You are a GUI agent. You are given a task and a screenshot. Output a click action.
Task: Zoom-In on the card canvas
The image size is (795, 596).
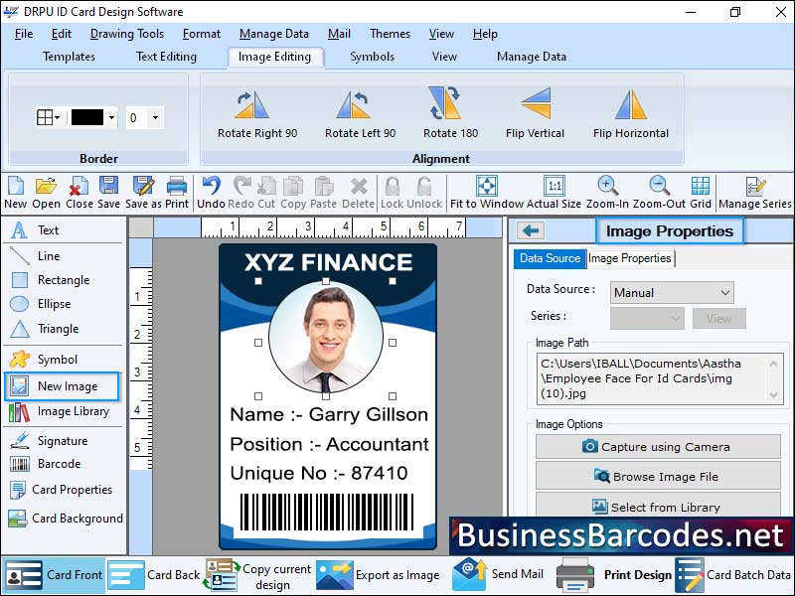point(607,193)
